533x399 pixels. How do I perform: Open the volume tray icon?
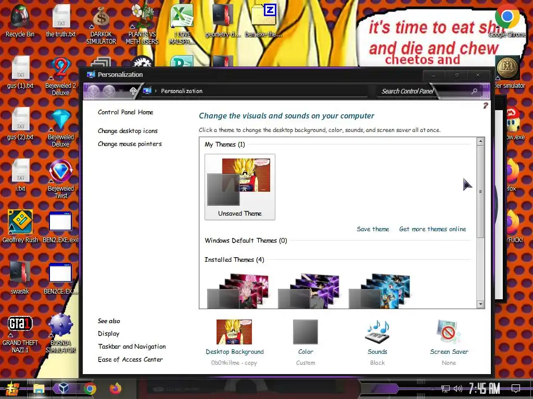[458, 389]
